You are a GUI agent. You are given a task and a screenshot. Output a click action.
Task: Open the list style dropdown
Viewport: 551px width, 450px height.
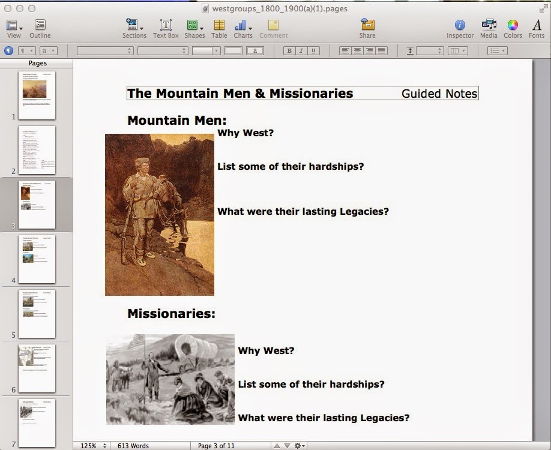coord(497,50)
